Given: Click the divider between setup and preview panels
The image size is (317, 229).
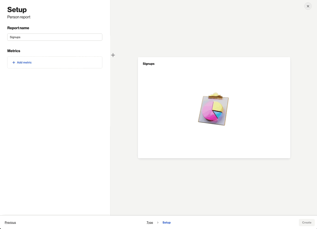Looking at the screenshot, I should tap(110, 149).
